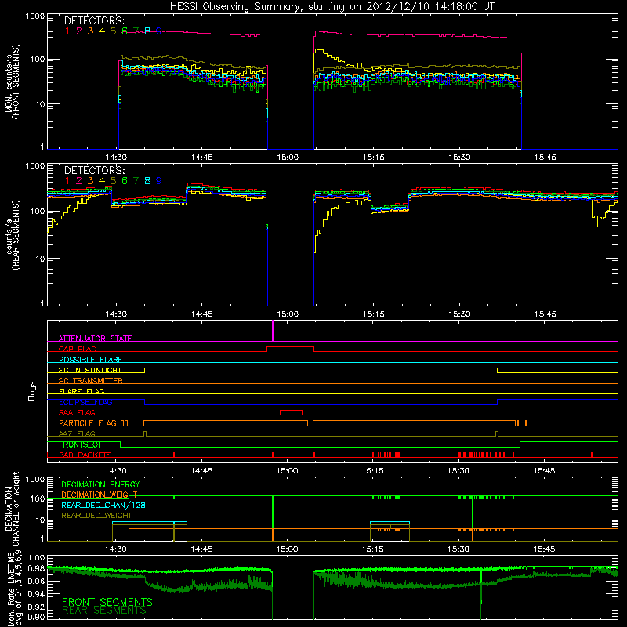Viewport: 627px width, 627px height.
Task: Click the SAA_FLAG label
Action: point(77,412)
